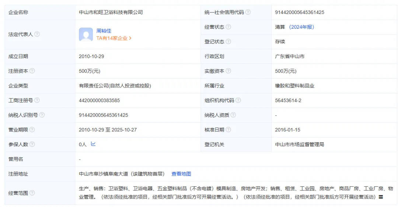Viewport: 398px width, 207px height.
Task: Click help icon next to 营业期限
Action: 32,130
